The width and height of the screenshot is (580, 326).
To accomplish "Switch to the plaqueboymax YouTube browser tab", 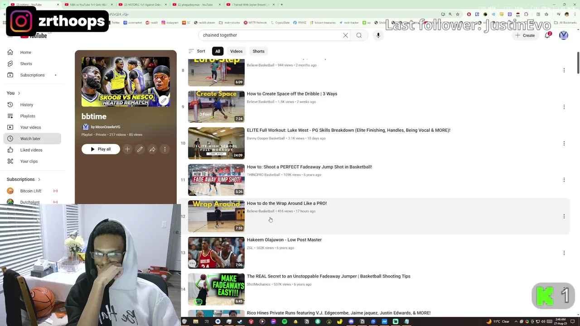I will point(196,5).
